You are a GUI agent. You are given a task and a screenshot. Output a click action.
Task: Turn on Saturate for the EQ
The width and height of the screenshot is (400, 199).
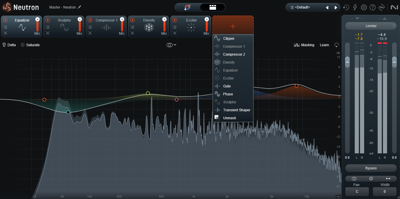coord(30,45)
